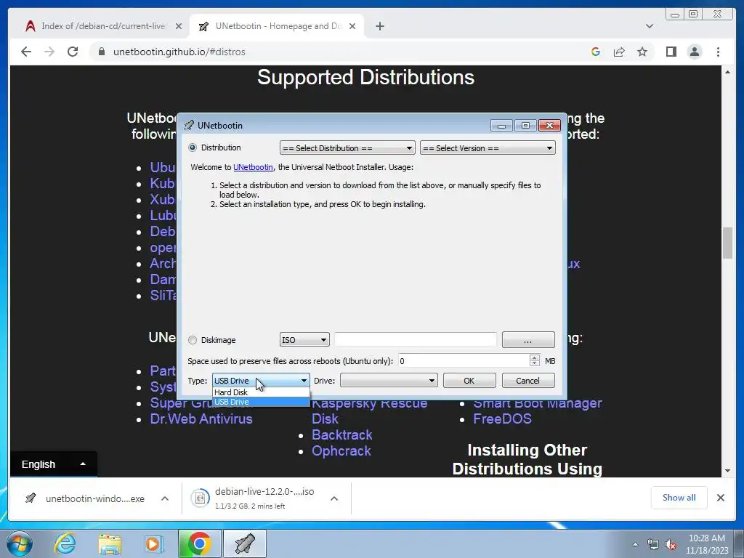Open Windows Explorer from taskbar

pos(110,544)
